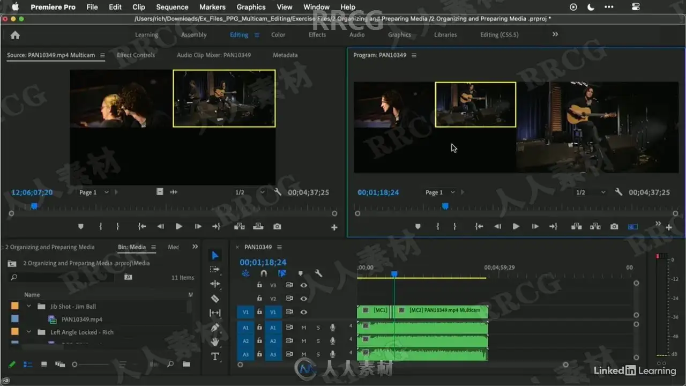This screenshot has height=386, width=686.
Task: Switch to the Effects workspace
Action: coord(317,35)
